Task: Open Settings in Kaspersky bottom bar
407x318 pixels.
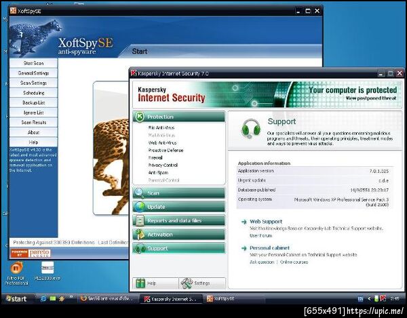Action: tap(202, 283)
